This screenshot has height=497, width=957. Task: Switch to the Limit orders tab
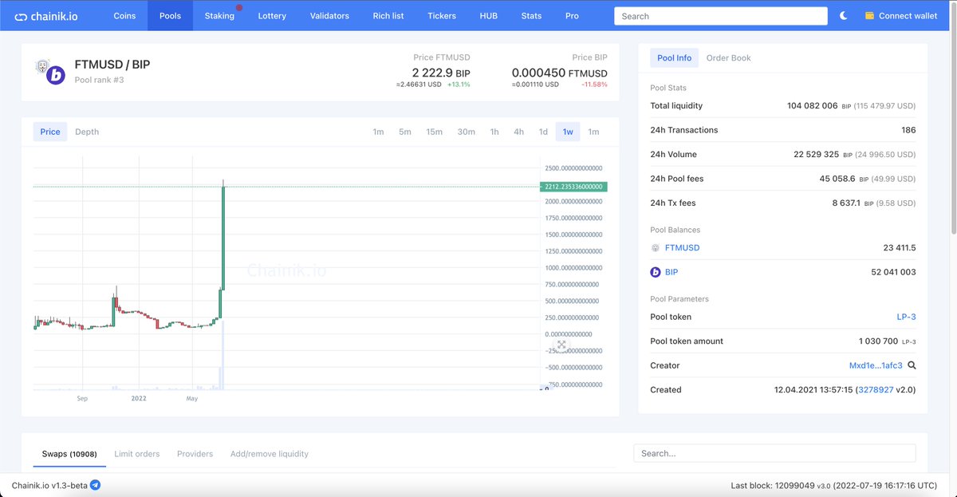[x=136, y=454]
